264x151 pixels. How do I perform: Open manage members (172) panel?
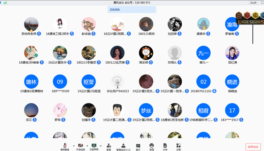coord(123,147)
